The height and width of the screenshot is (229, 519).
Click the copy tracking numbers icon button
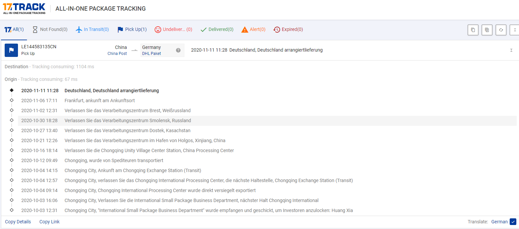tap(473, 30)
